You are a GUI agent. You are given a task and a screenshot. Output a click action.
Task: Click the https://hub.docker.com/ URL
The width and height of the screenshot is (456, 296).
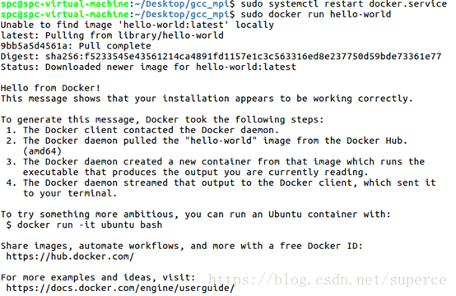70,257
